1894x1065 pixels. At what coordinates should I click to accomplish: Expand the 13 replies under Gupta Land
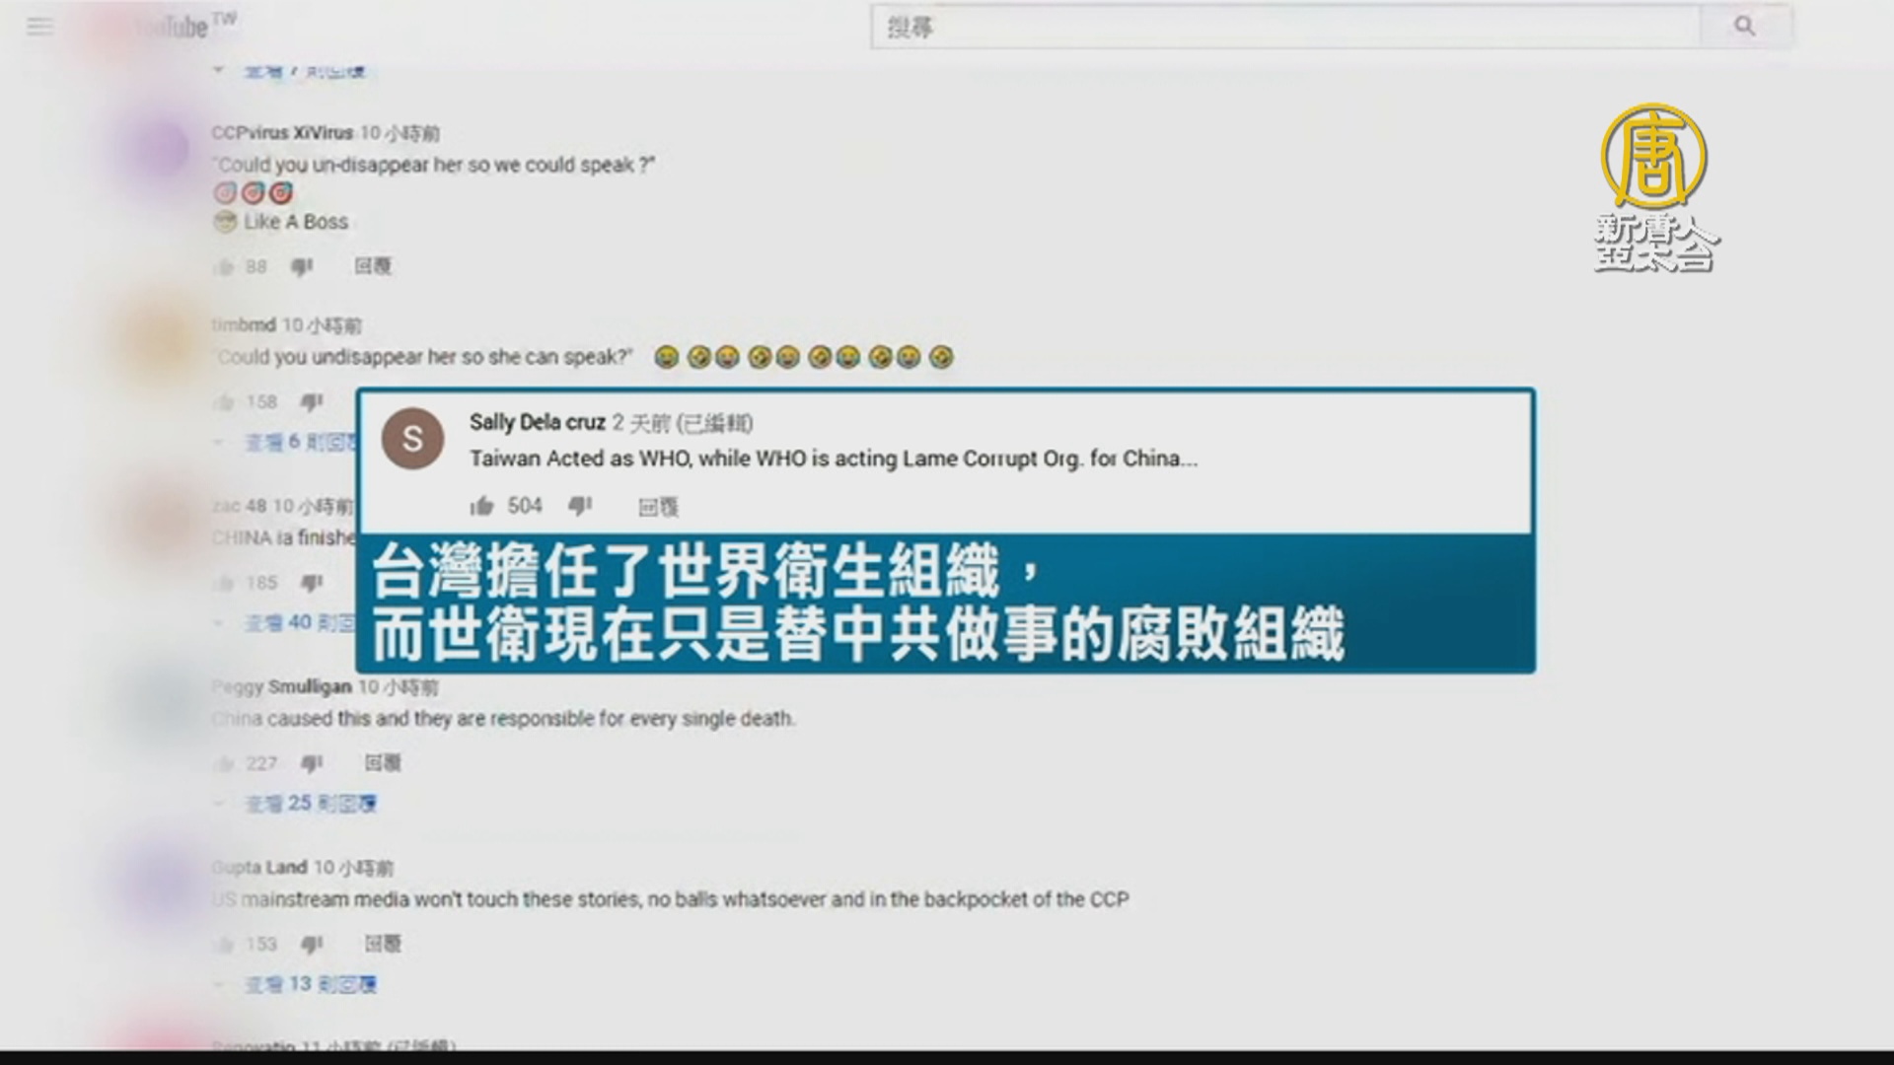click(x=310, y=984)
